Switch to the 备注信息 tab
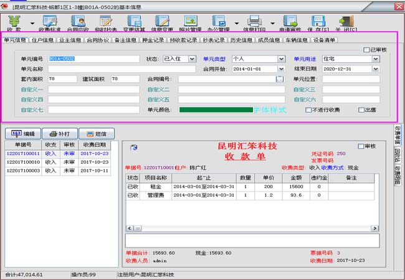Viewport: 405px width, 280px height. coord(125,40)
